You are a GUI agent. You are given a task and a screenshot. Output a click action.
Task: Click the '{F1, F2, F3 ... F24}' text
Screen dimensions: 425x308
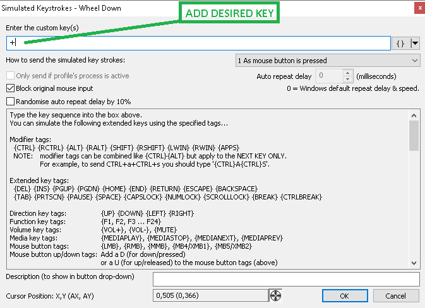[x=131, y=222]
